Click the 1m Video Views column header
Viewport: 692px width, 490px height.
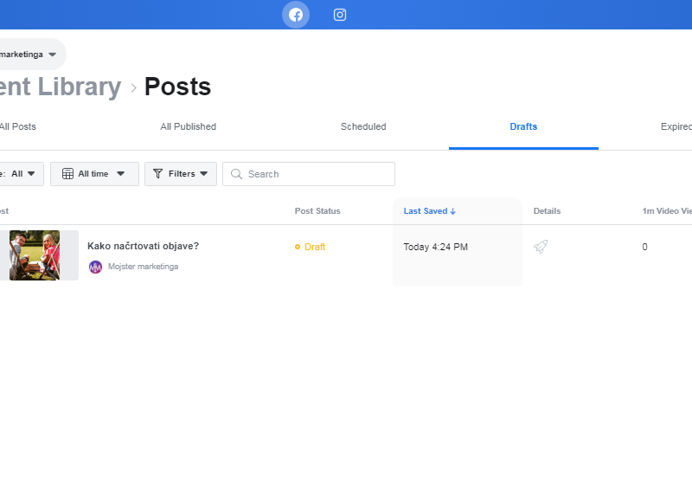point(667,211)
